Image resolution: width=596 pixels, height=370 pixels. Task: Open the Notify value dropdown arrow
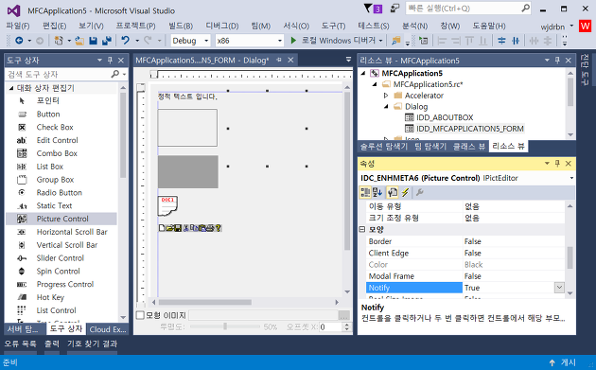click(x=559, y=288)
